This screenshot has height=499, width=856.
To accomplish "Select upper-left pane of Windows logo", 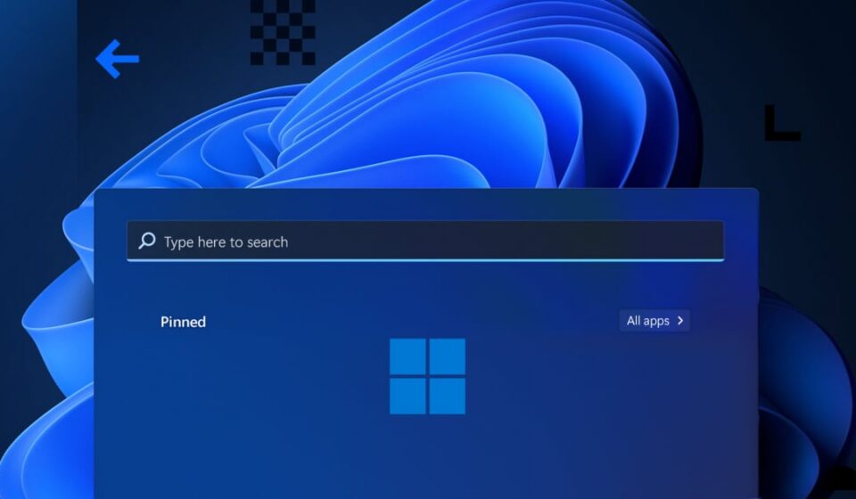I will 408,356.
